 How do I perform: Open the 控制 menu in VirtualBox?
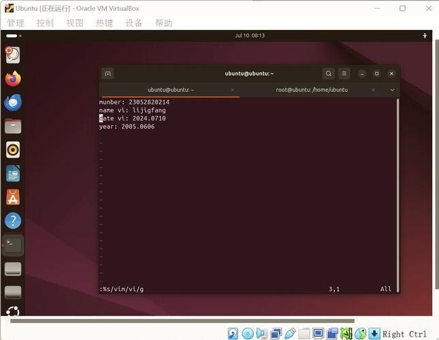click(45, 23)
